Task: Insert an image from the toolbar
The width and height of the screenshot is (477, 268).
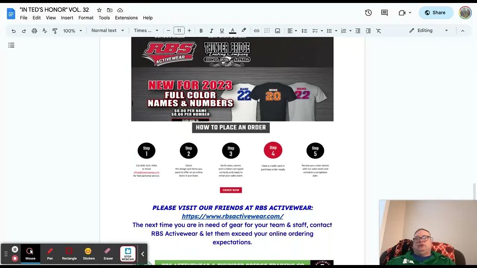Action: pyautogui.click(x=278, y=31)
